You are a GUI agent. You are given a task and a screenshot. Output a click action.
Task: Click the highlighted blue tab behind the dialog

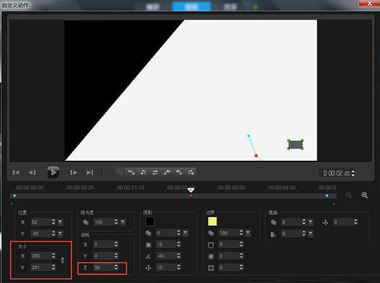[x=191, y=6]
